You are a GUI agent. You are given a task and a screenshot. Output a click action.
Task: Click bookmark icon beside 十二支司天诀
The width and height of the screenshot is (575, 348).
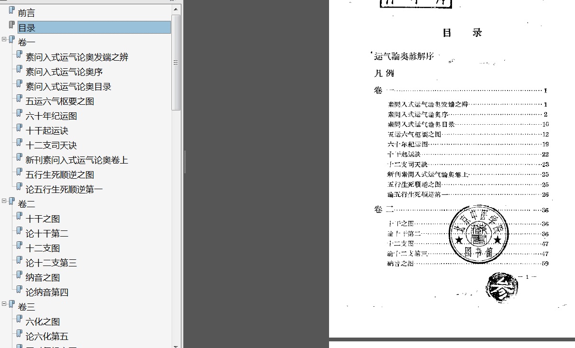click(x=19, y=143)
